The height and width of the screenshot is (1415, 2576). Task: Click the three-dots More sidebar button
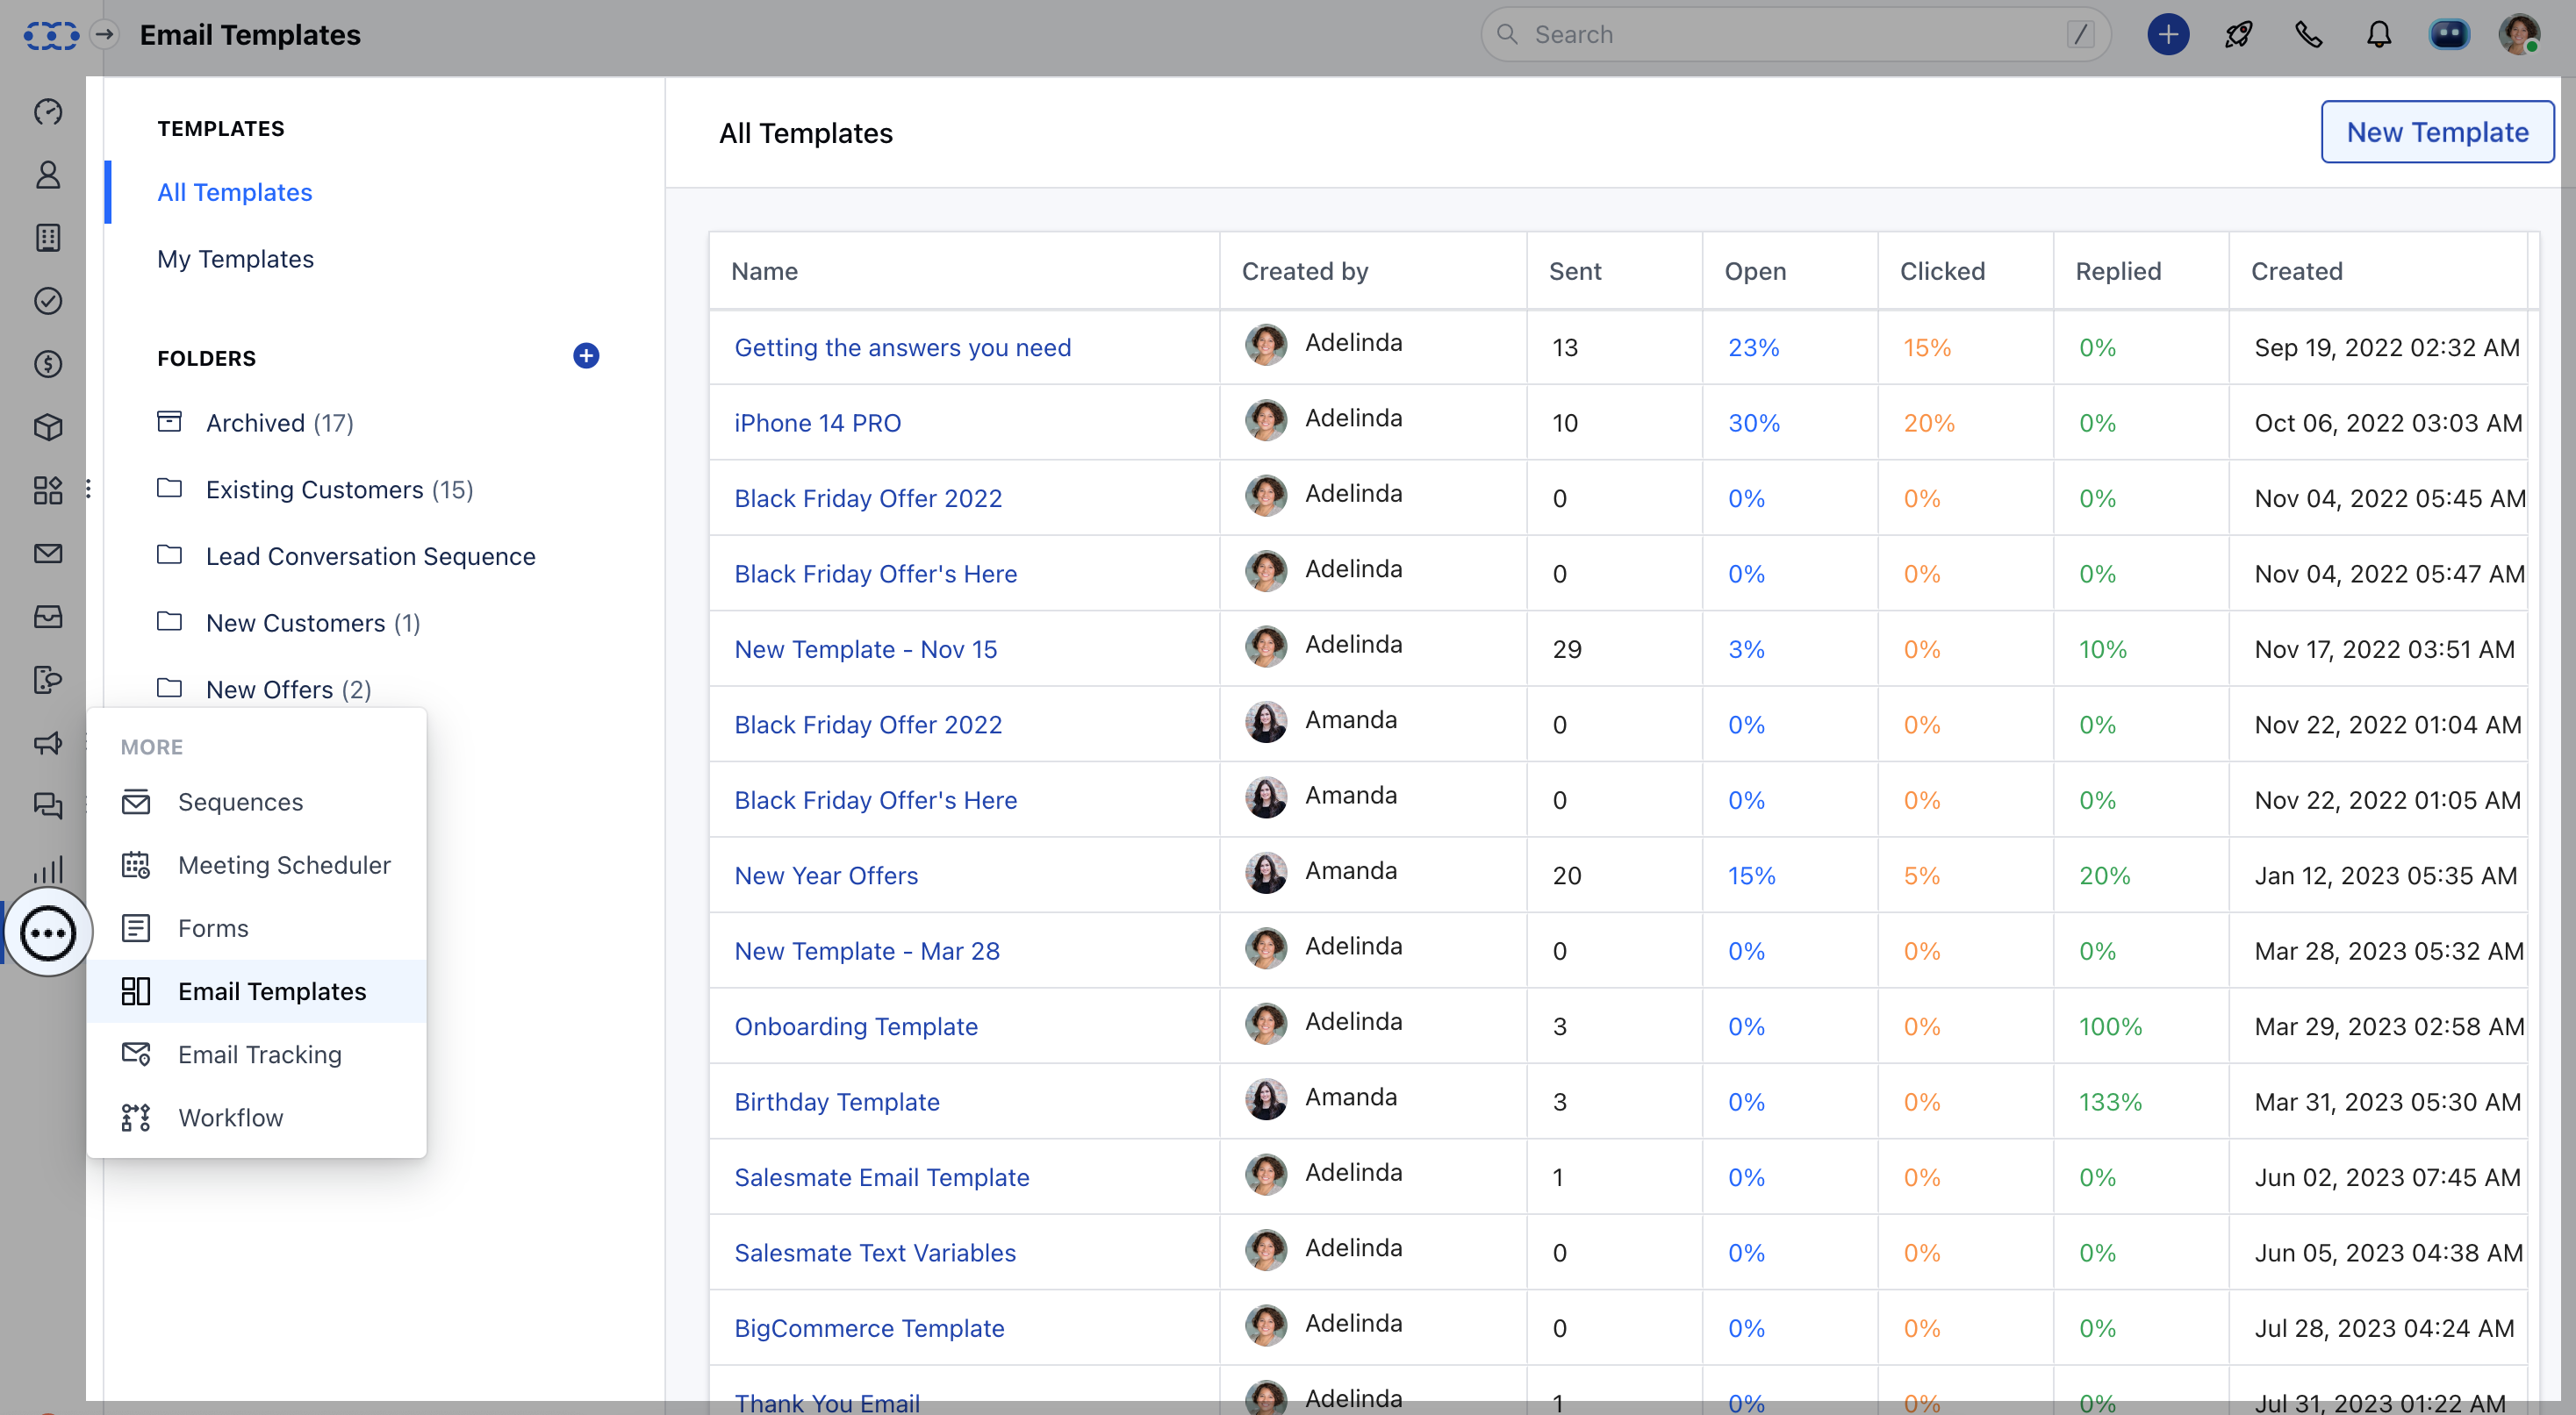[x=48, y=933]
